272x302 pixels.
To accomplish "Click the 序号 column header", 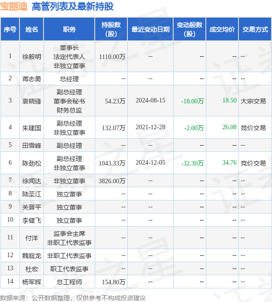I will [10, 29].
